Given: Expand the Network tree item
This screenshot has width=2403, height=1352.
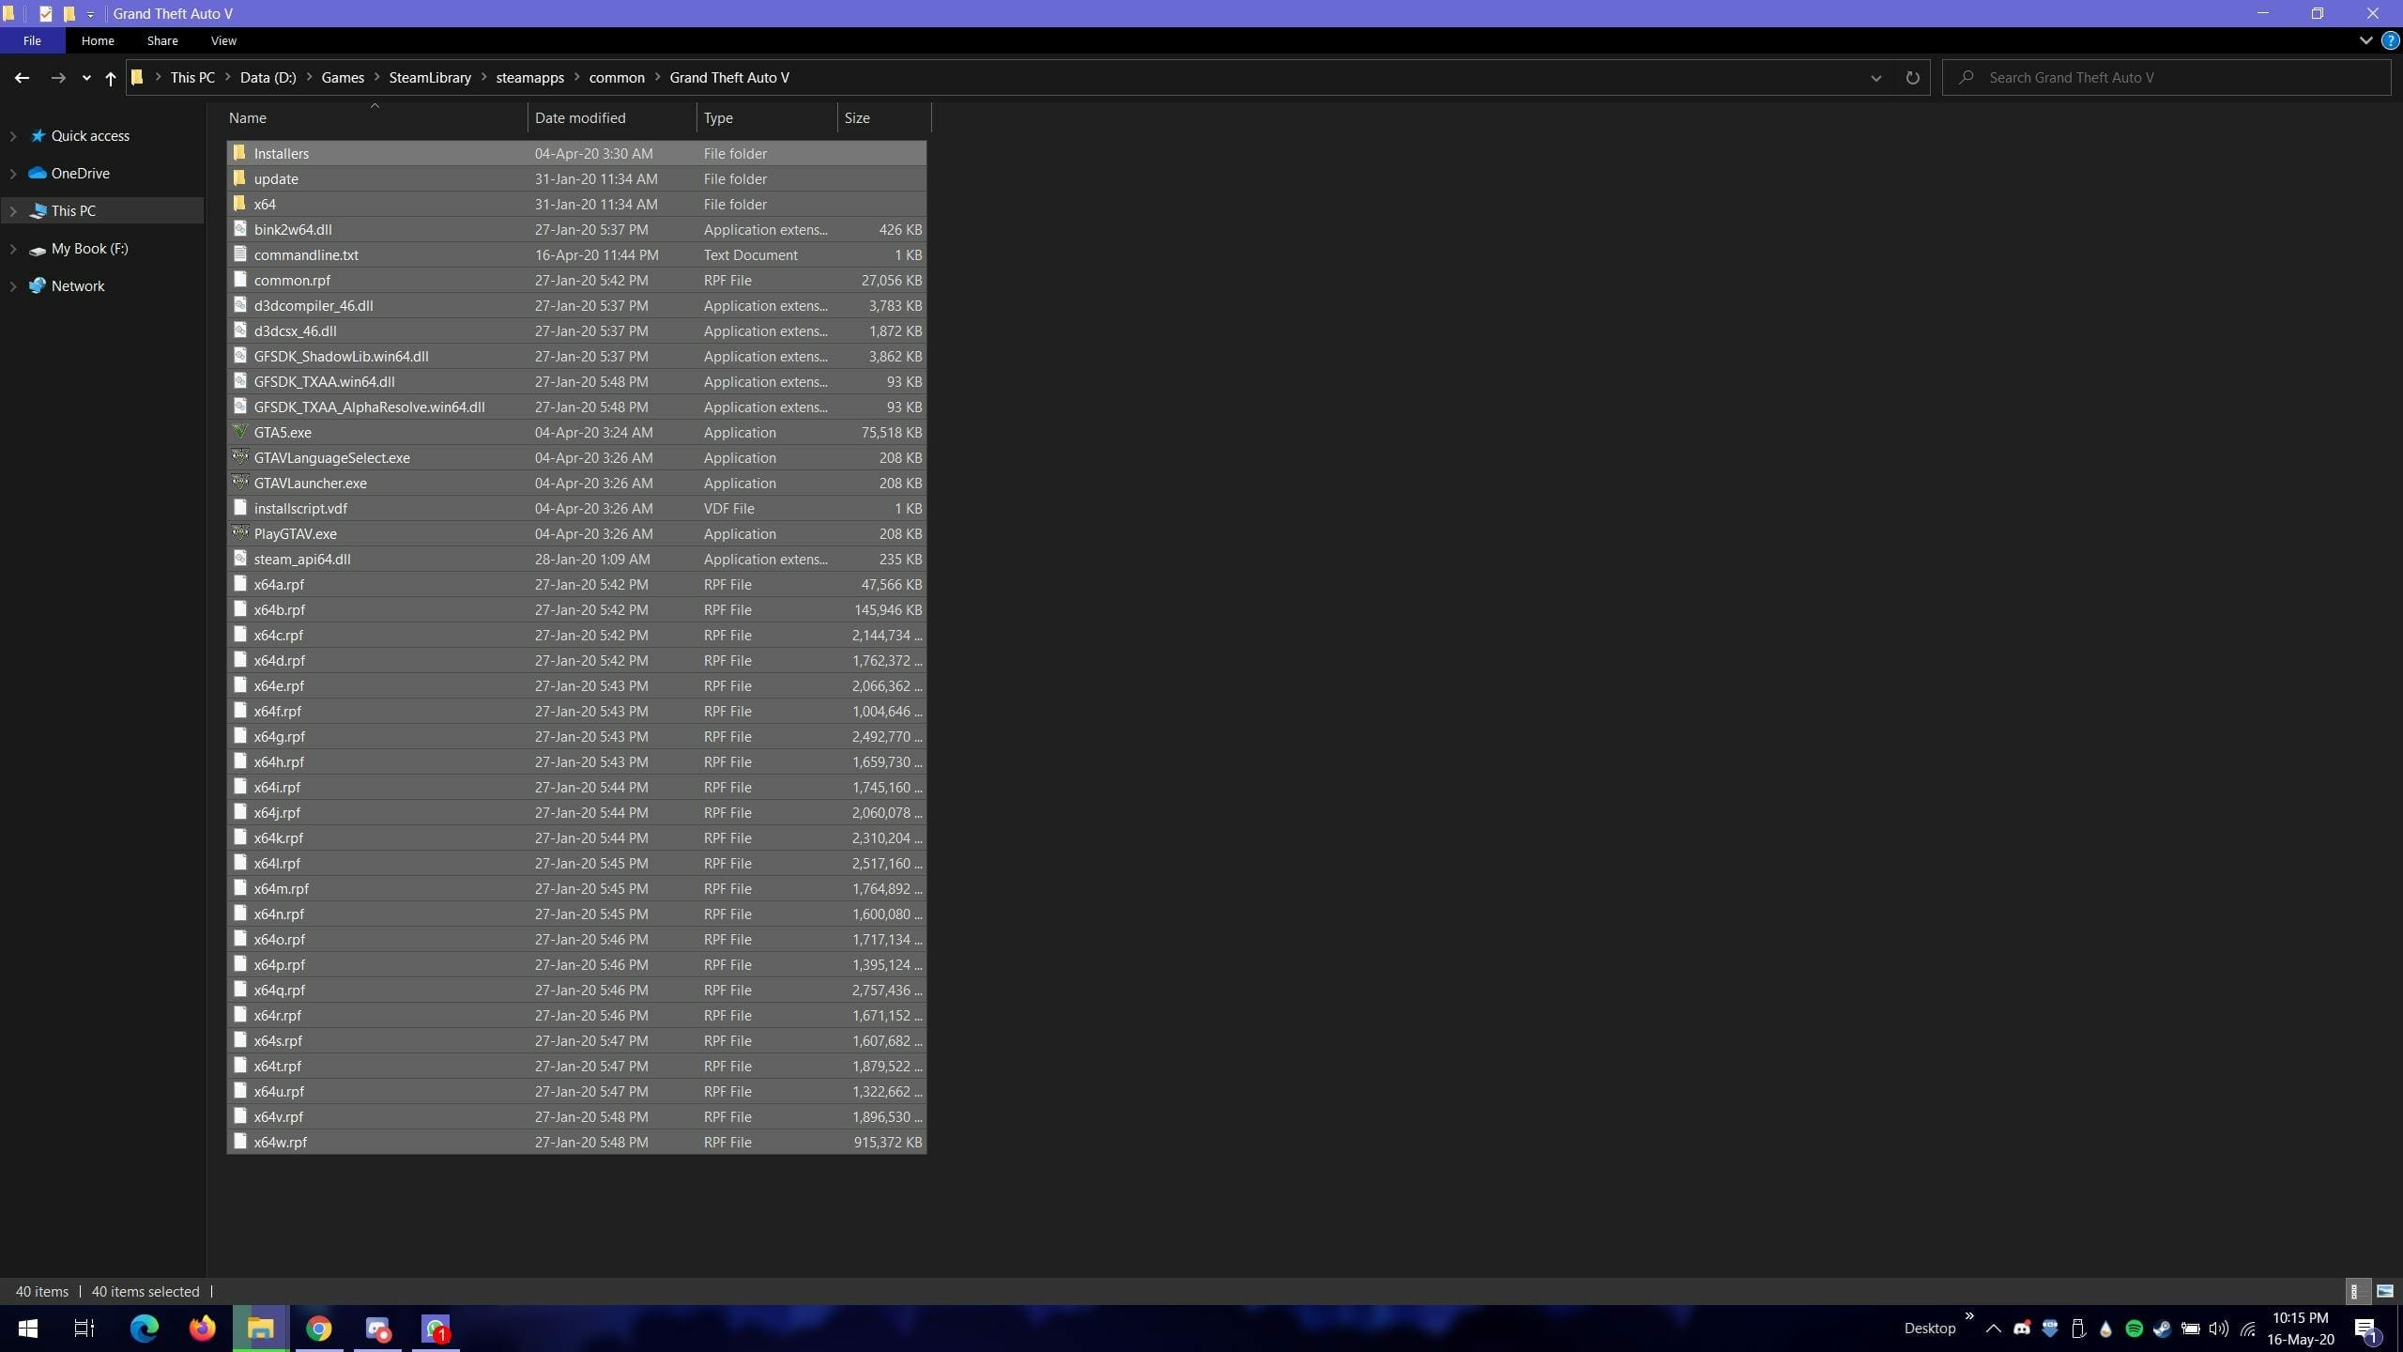Looking at the screenshot, I should point(13,285).
